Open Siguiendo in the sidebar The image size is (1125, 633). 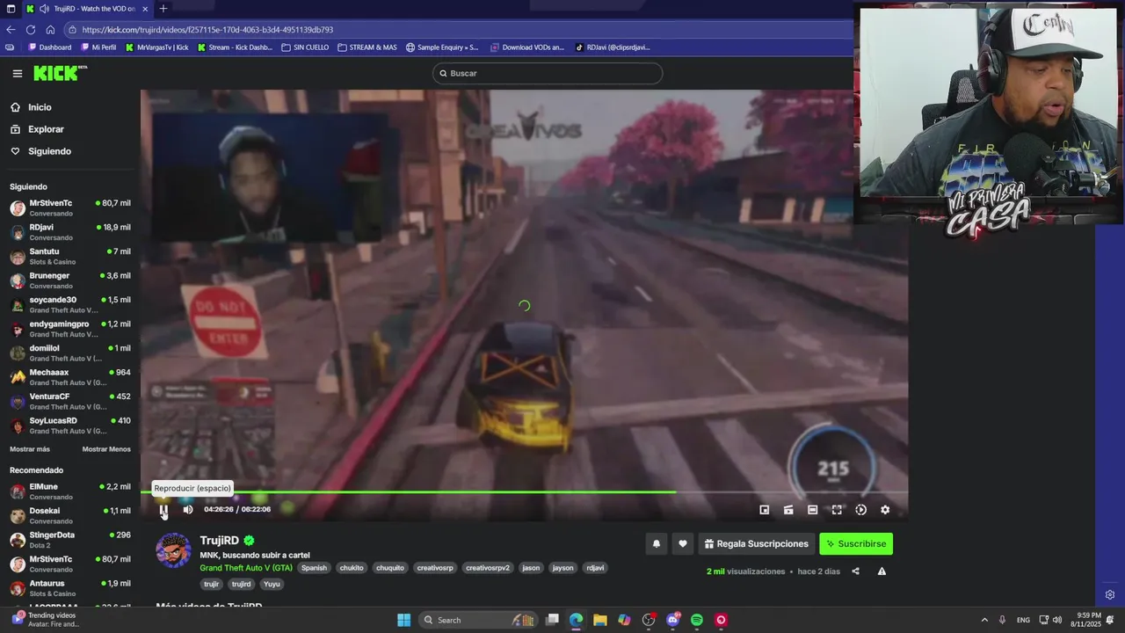point(49,151)
